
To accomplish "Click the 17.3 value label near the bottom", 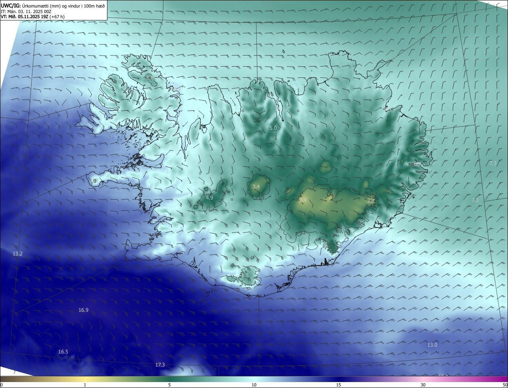I will tap(160, 365).
